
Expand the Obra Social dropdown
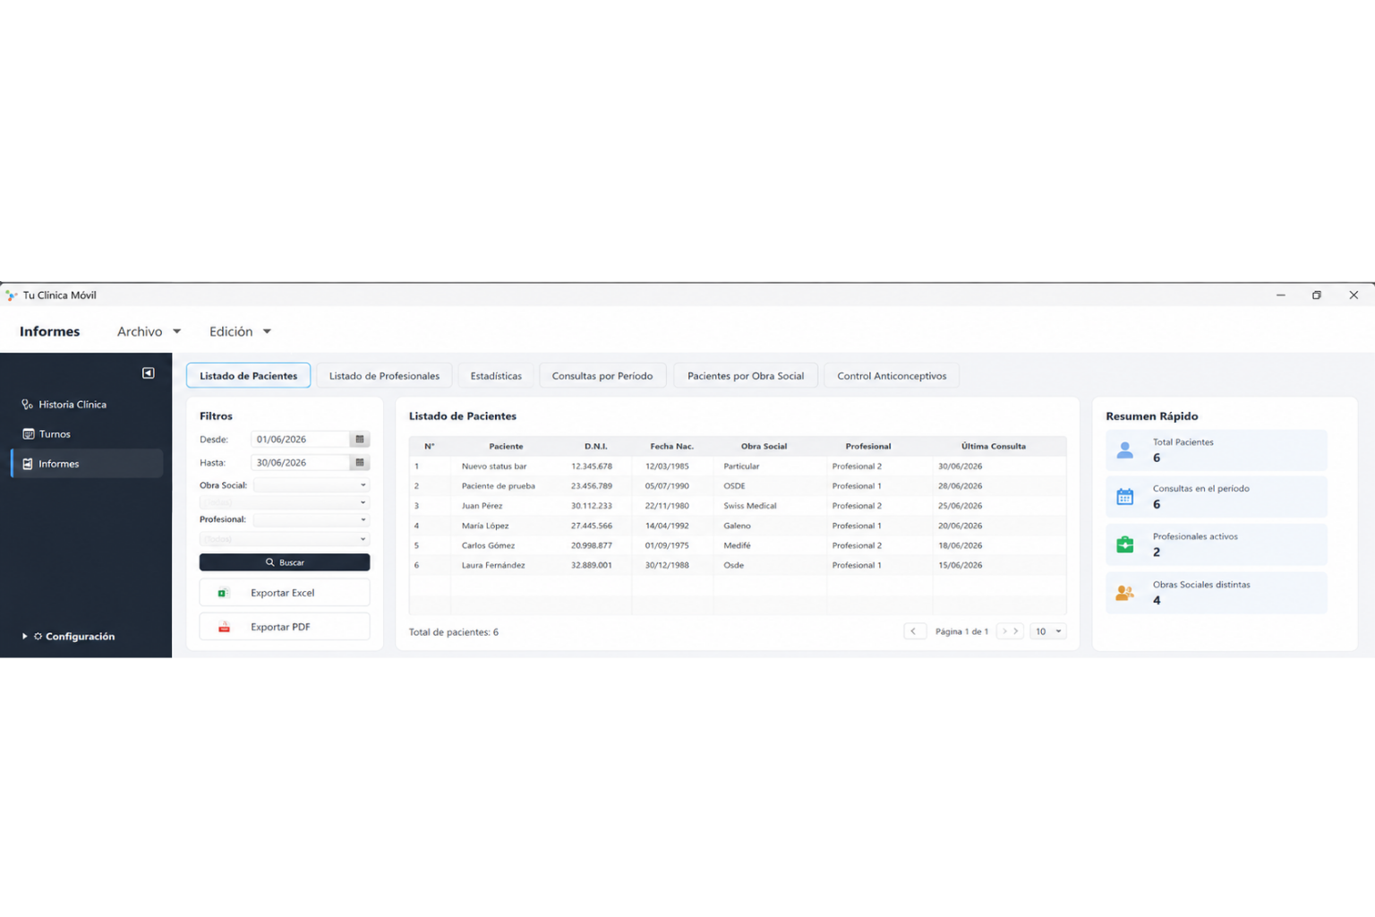pos(312,484)
